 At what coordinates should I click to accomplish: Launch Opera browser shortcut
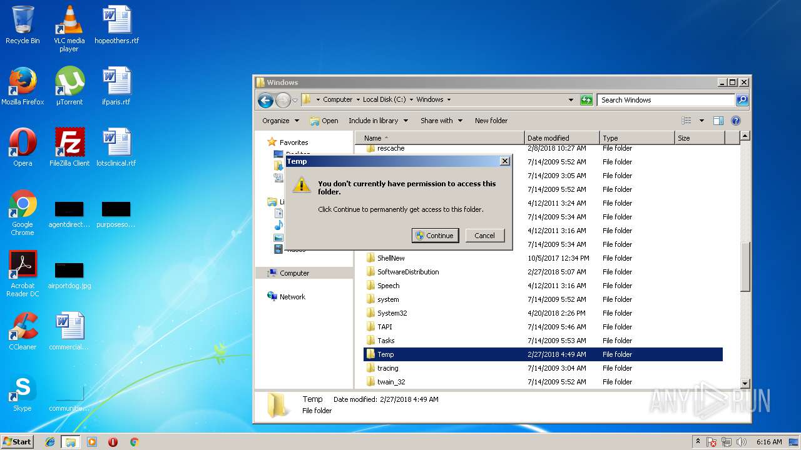pos(23,147)
